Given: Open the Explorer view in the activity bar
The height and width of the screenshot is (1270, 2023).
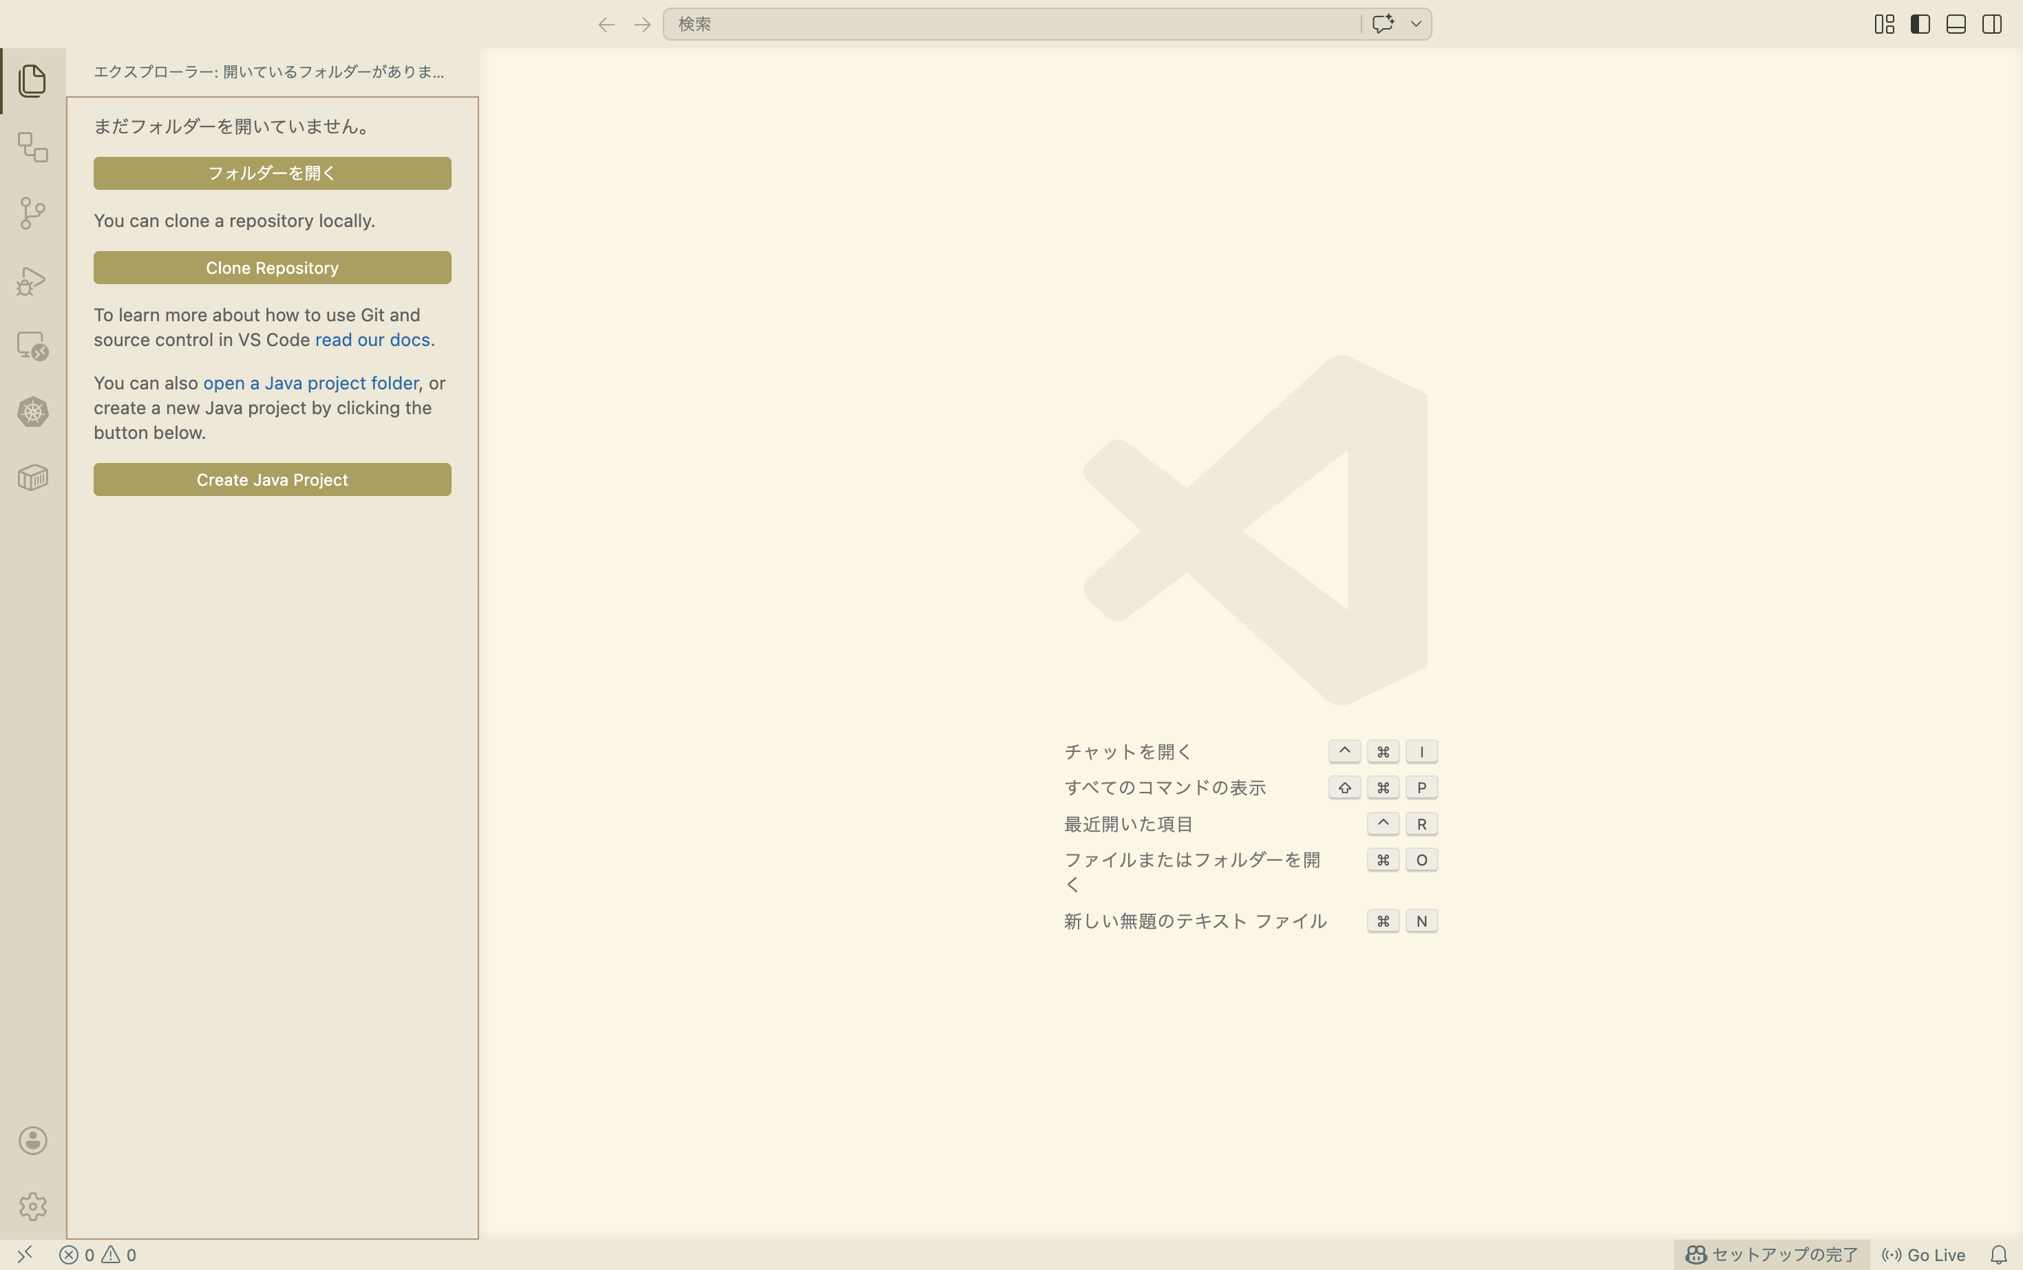Looking at the screenshot, I should coord(32,80).
